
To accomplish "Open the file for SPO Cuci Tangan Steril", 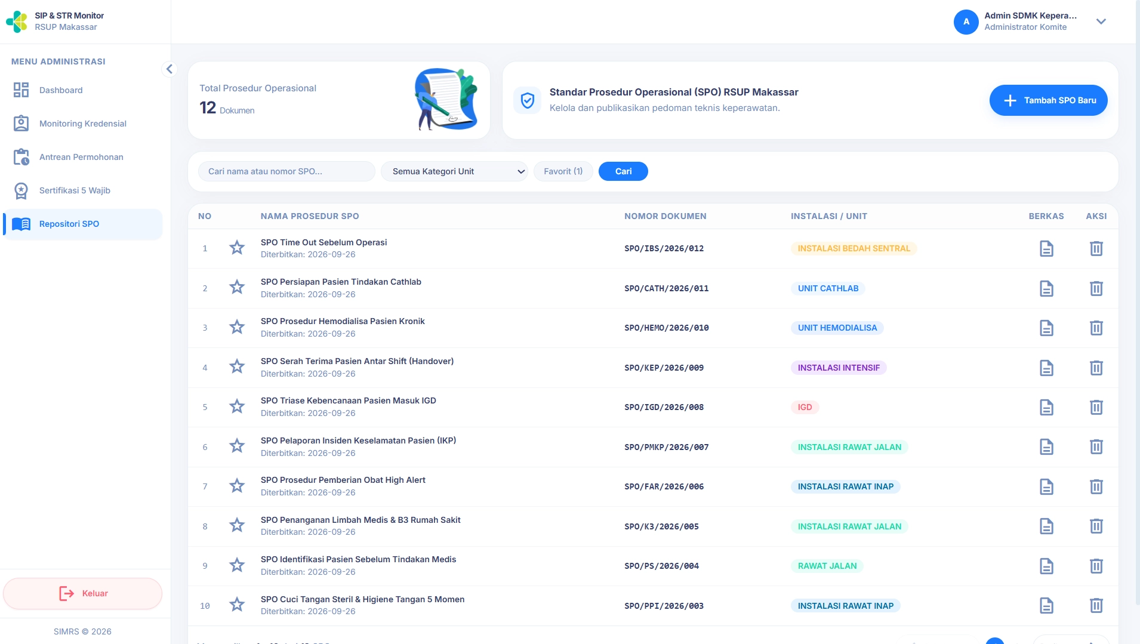I will coord(1046,605).
